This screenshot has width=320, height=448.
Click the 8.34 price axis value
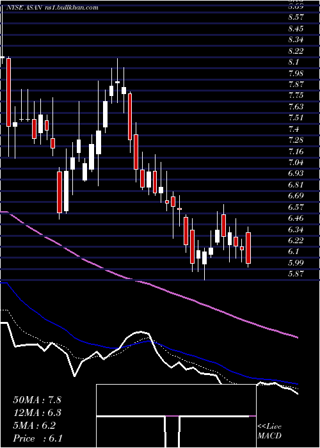pos(296,40)
